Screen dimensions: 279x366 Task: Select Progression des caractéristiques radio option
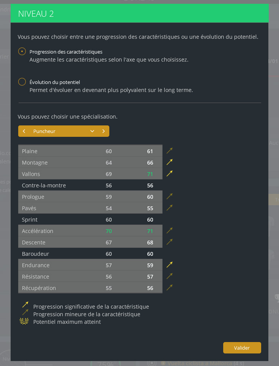click(22, 52)
